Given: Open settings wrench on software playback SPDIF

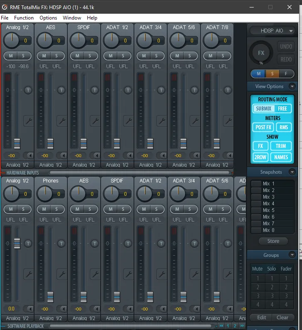Looking at the screenshot, I should pyautogui.click(x=129, y=274).
